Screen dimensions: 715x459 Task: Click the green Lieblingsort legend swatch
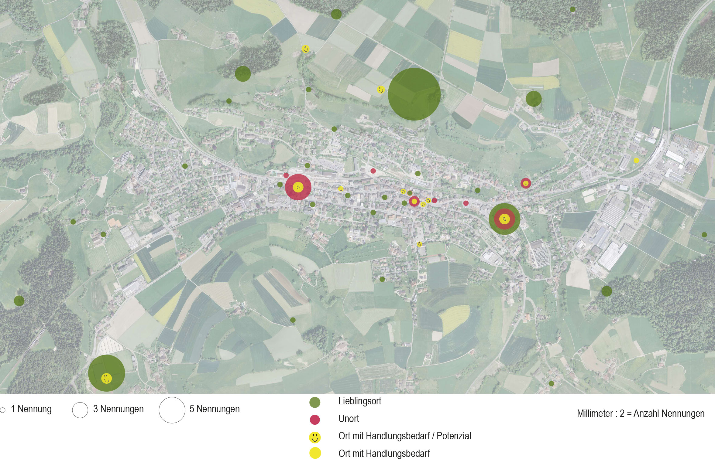pos(315,402)
